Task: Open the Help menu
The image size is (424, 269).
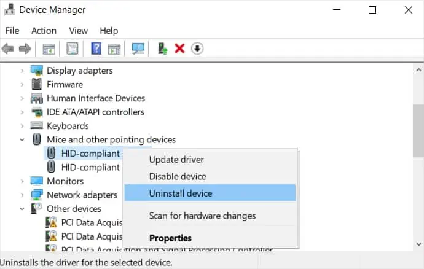Action: (109, 31)
